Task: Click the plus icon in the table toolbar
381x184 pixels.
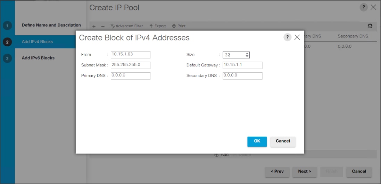Action: click(x=94, y=26)
